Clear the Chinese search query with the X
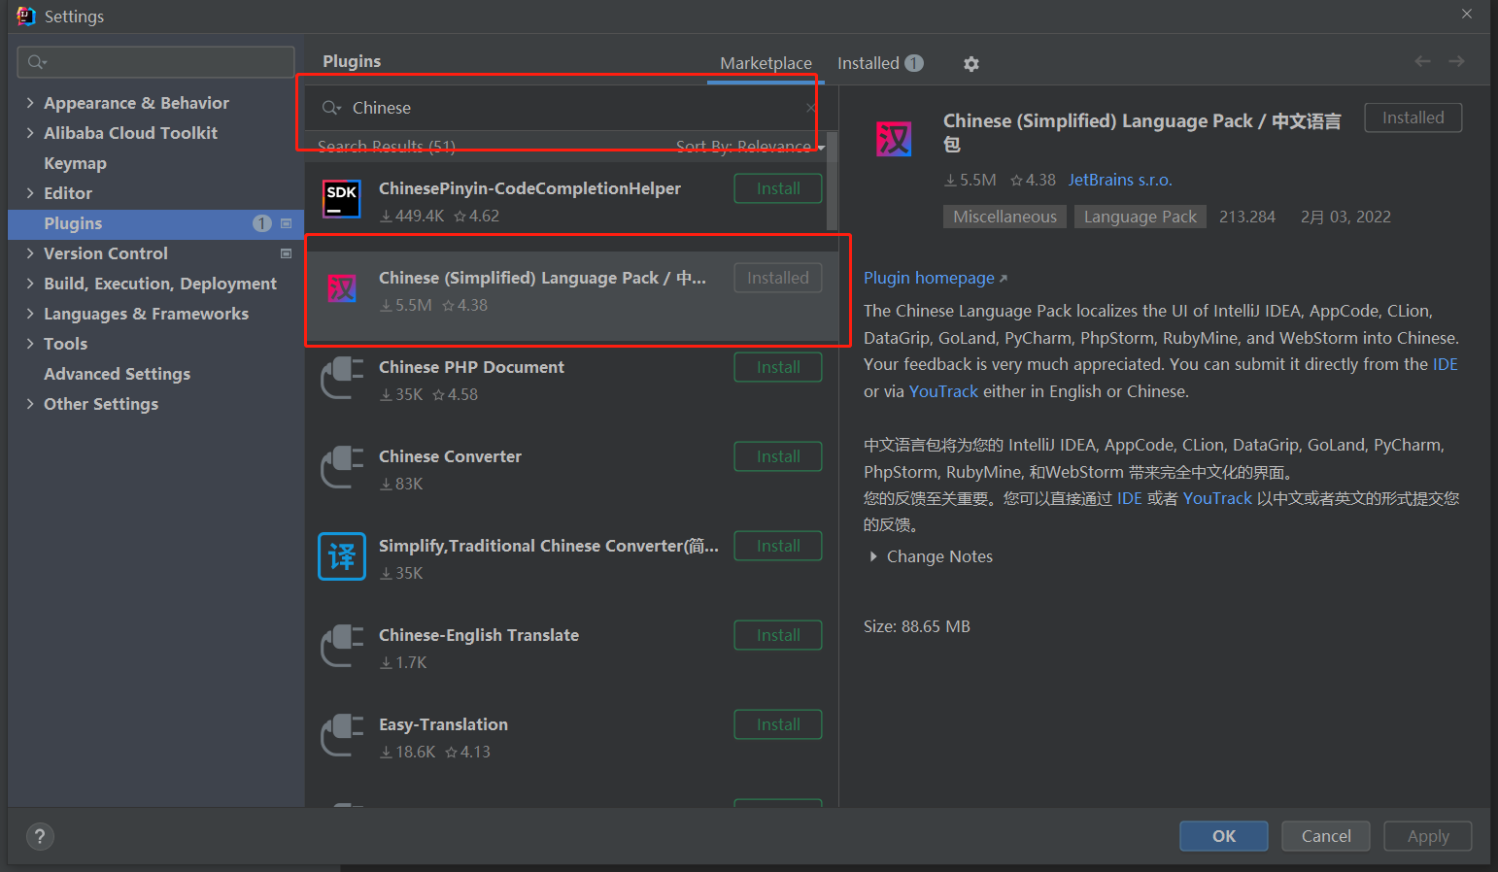Screen dimensions: 1498x872 coord(811,108)
